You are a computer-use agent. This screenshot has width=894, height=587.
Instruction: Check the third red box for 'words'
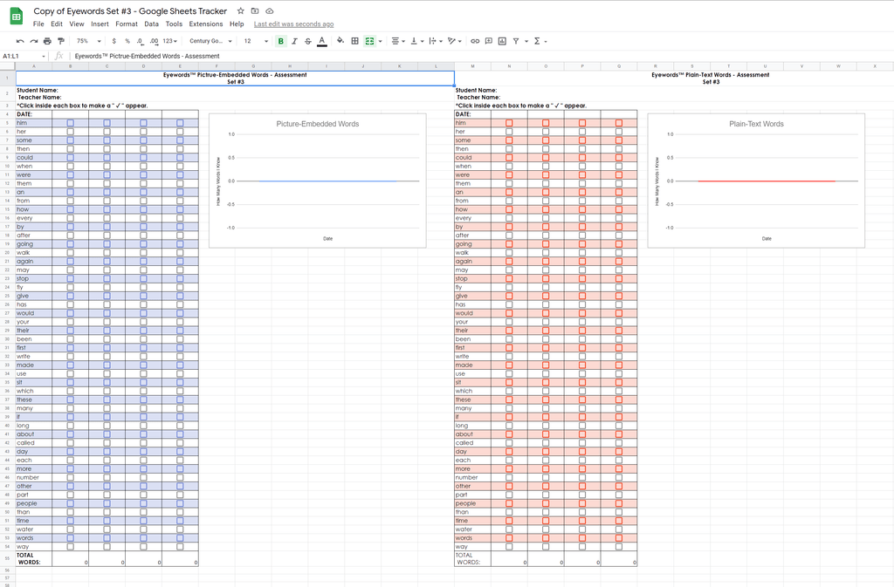pos(582,538)
